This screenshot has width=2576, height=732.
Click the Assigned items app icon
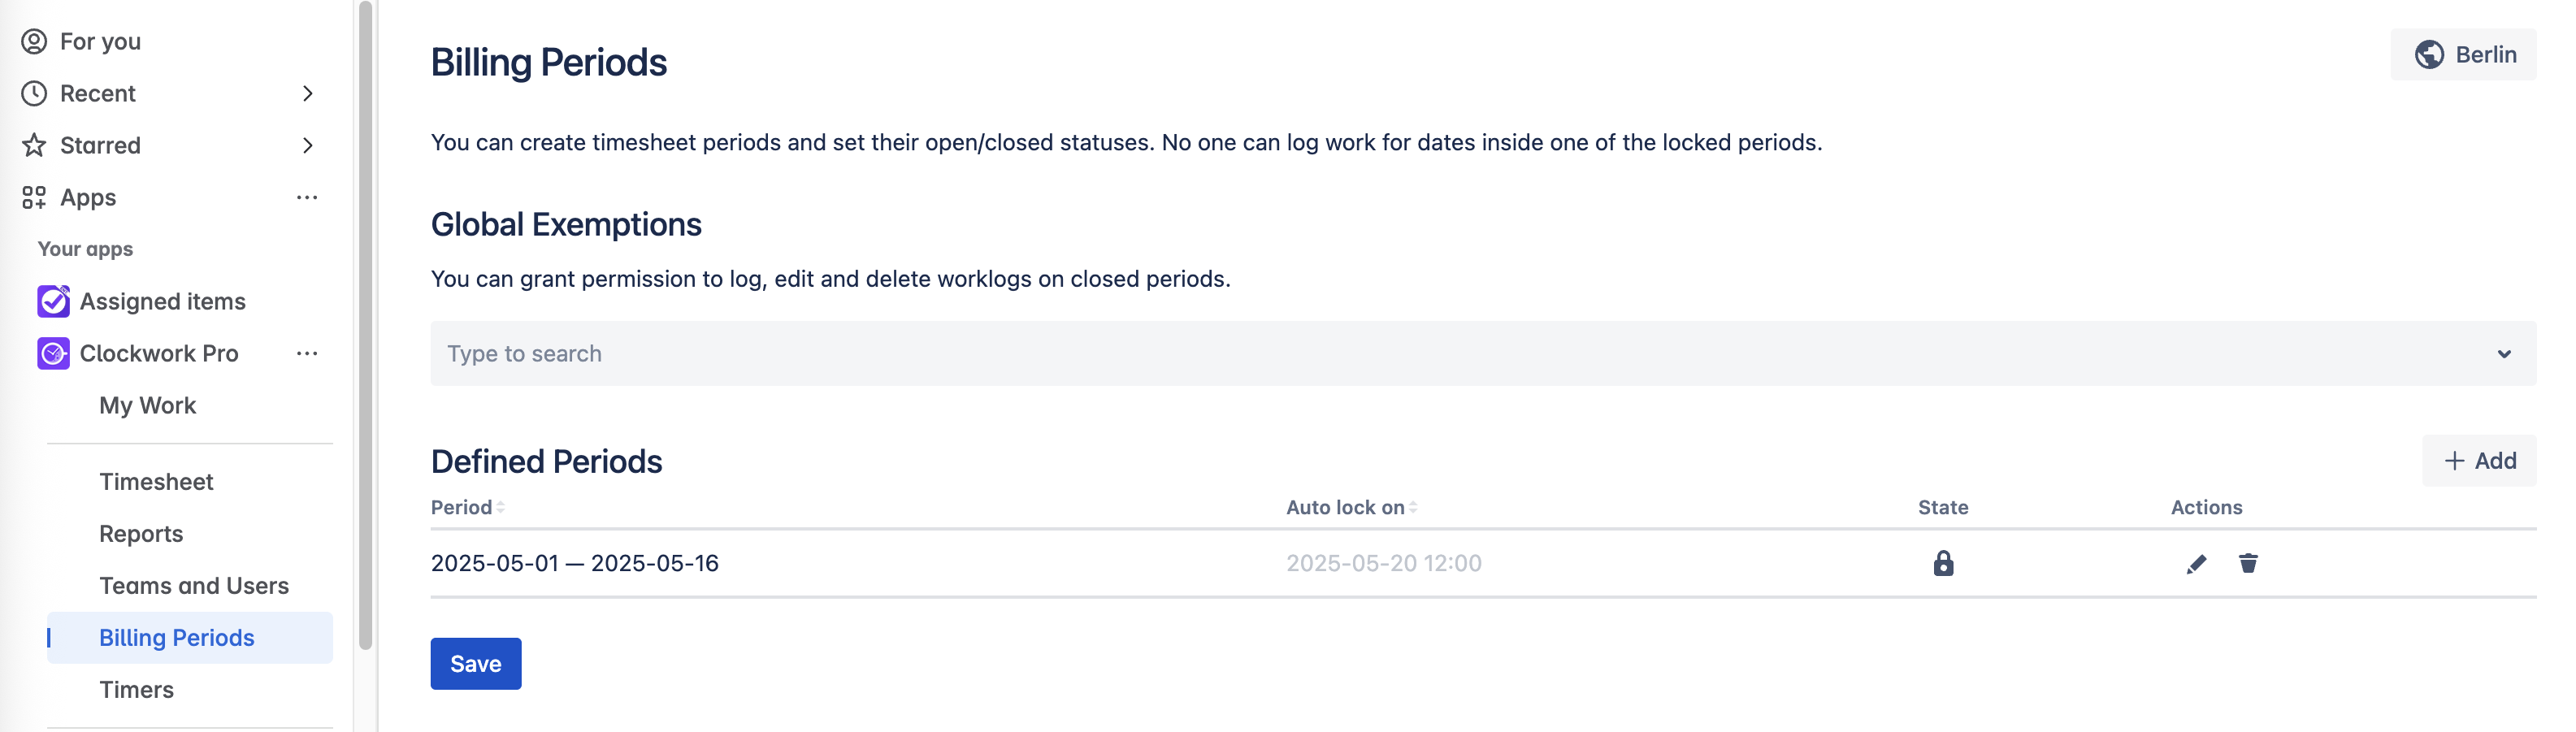pos(53,301)
